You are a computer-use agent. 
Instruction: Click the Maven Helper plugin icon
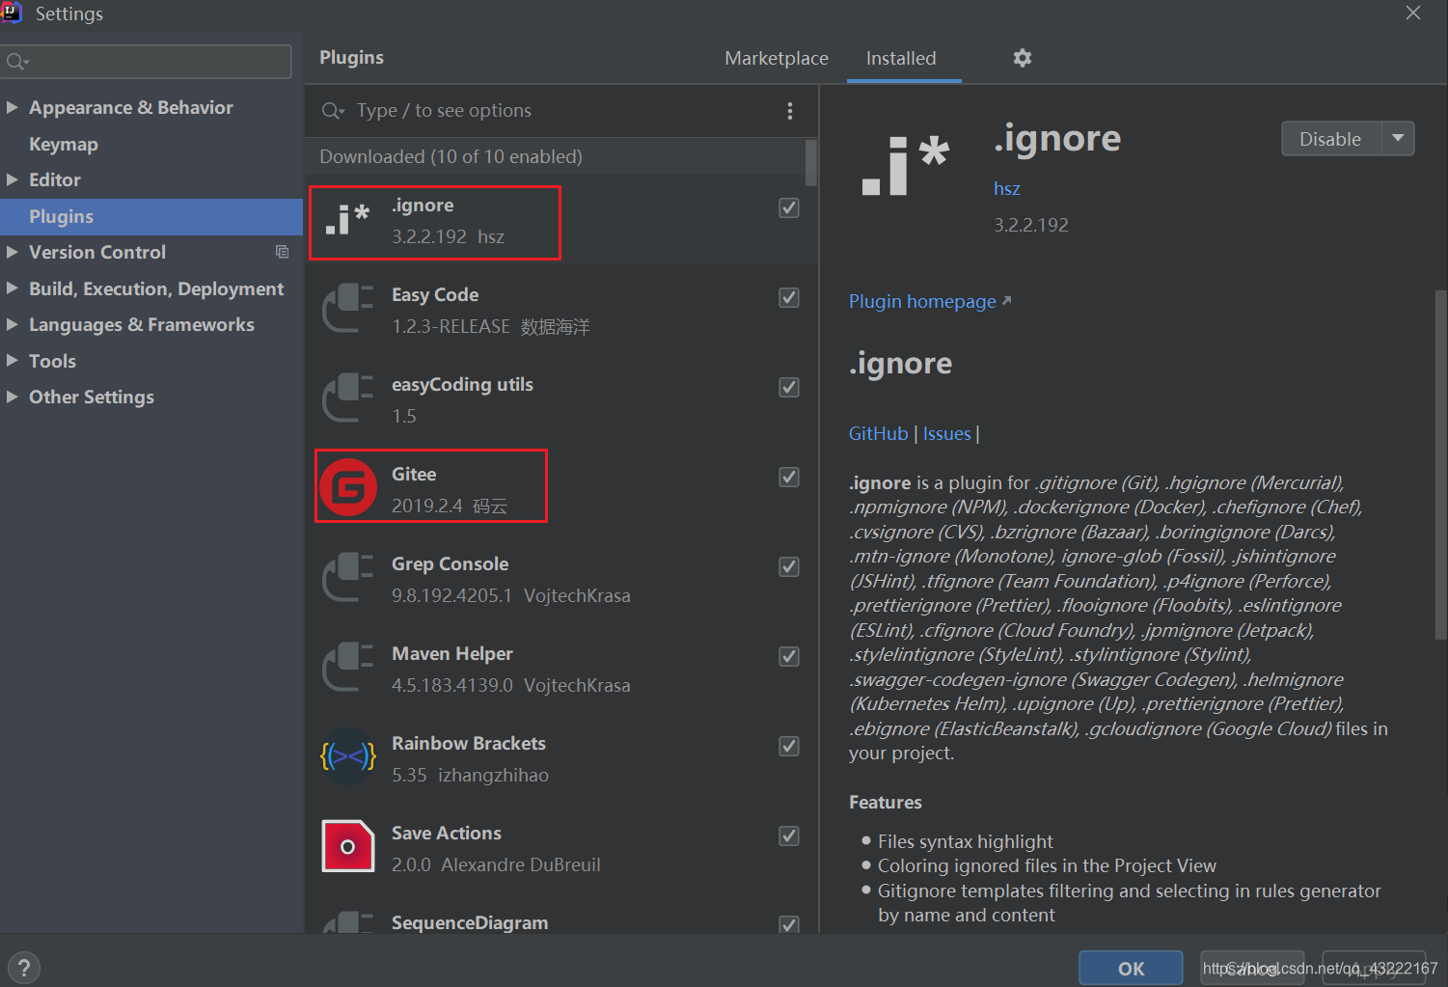tap(348, 668)
